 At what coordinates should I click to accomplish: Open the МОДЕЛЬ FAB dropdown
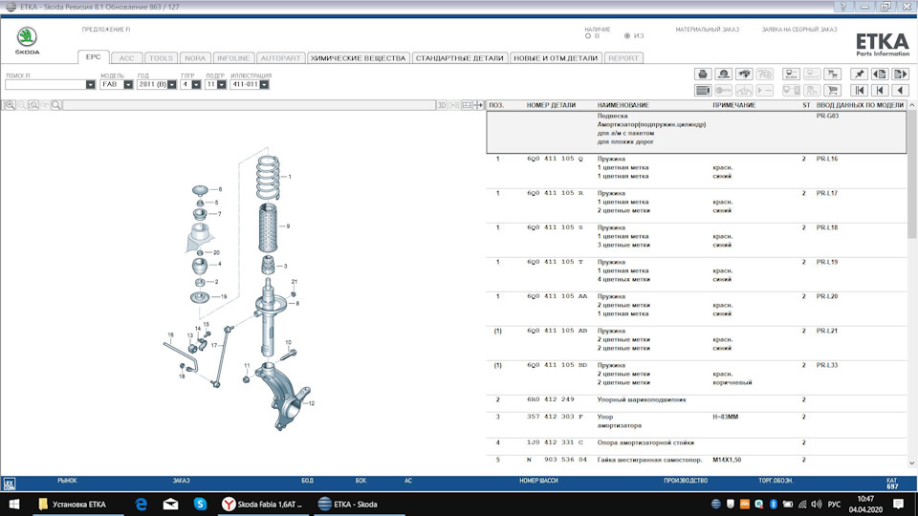point(128,85)
